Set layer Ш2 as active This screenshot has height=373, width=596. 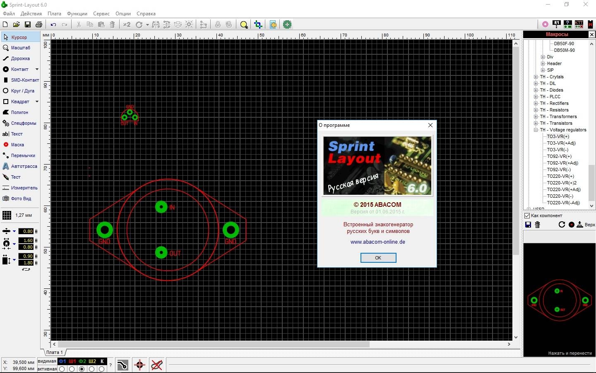tap(92, 369)
